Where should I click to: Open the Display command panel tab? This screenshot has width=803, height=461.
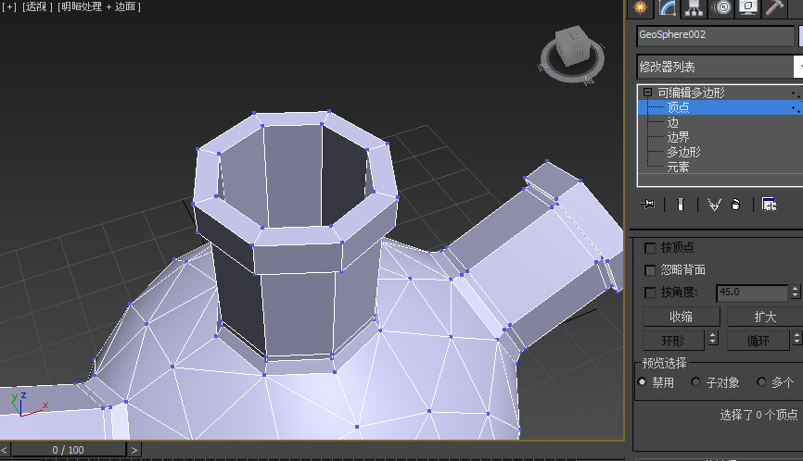coord(748,7)
